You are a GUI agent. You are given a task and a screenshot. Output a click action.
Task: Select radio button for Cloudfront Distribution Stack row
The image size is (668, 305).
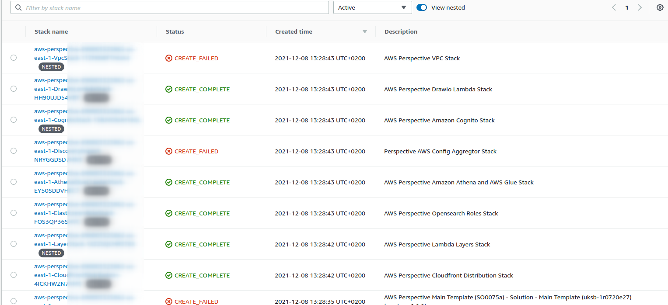click(x=14, y=275)
